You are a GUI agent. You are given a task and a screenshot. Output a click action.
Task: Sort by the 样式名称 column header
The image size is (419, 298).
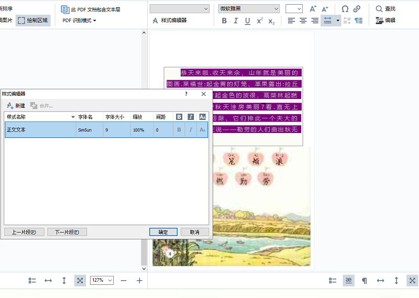(x=41, y=117)
